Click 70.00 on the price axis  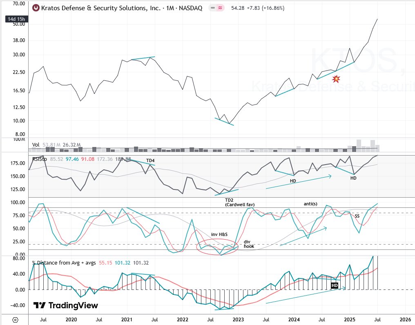[19, 4]
